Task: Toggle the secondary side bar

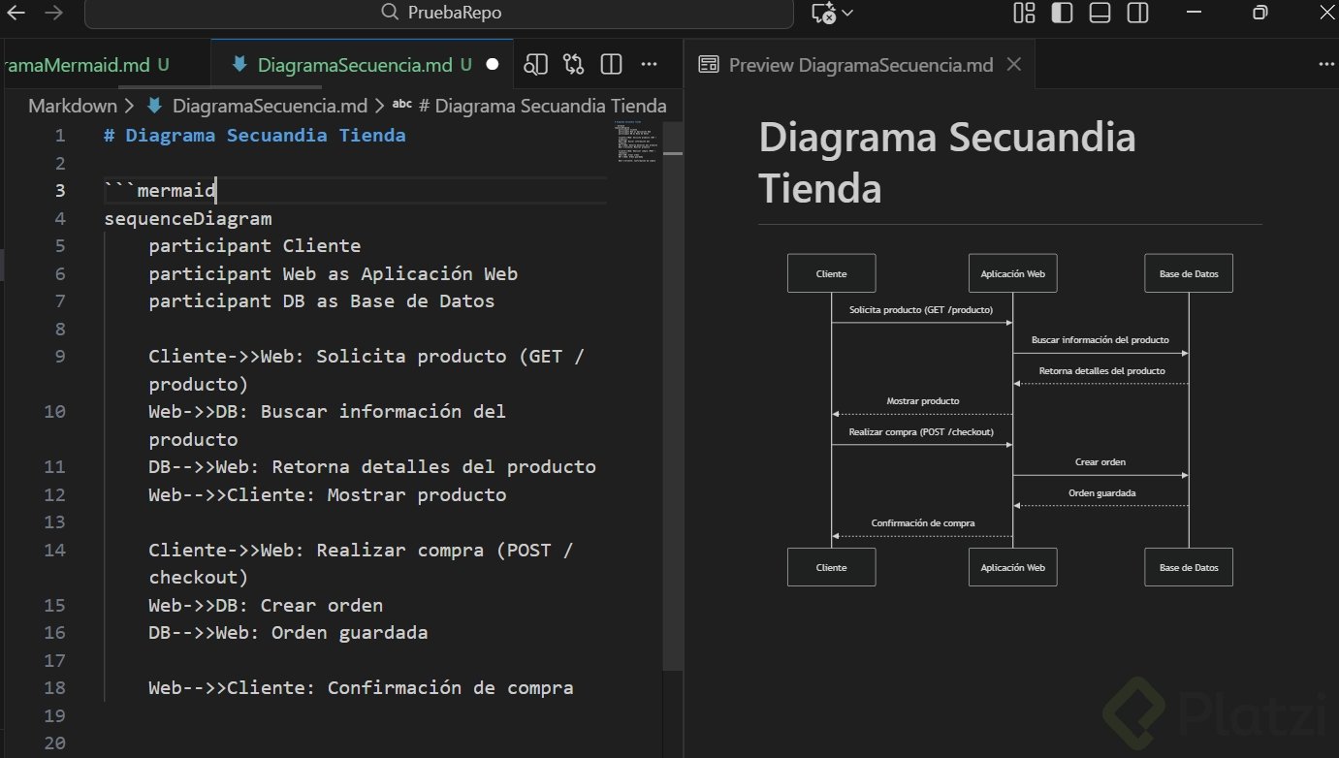Action: coord(1138,13)
